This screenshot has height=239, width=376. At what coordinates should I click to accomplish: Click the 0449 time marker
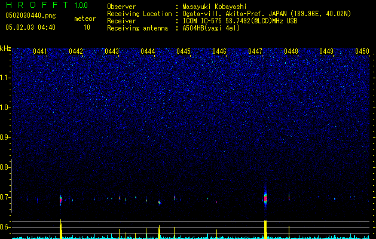[x=326, y=51]
